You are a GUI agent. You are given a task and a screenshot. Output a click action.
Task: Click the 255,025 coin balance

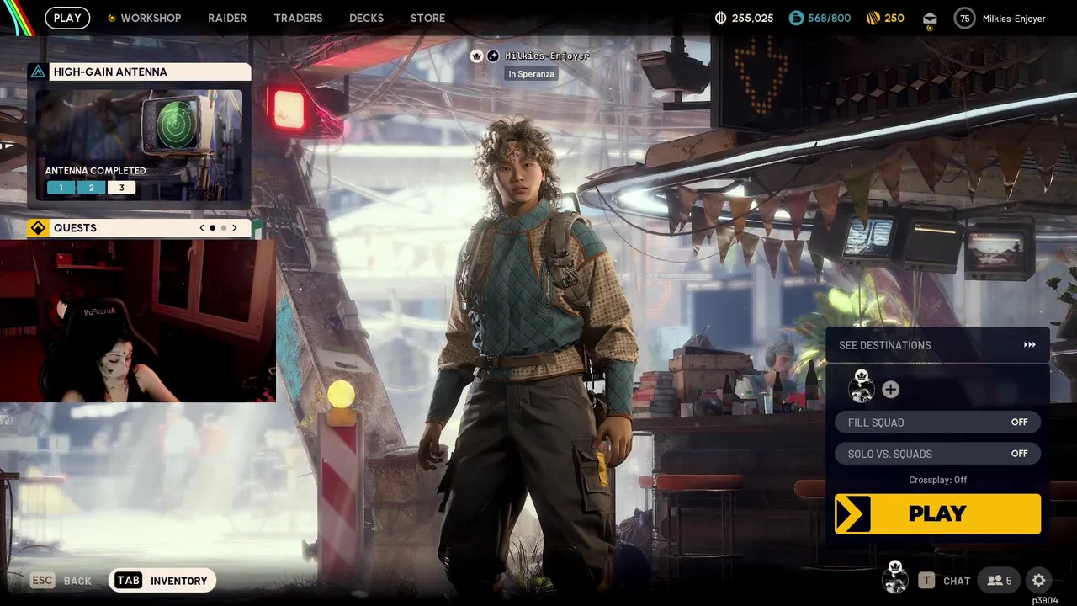(x=752, y=18)
